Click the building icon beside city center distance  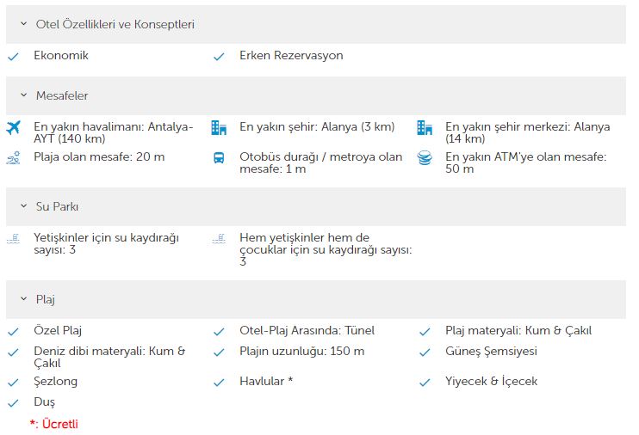pos(425,128)
